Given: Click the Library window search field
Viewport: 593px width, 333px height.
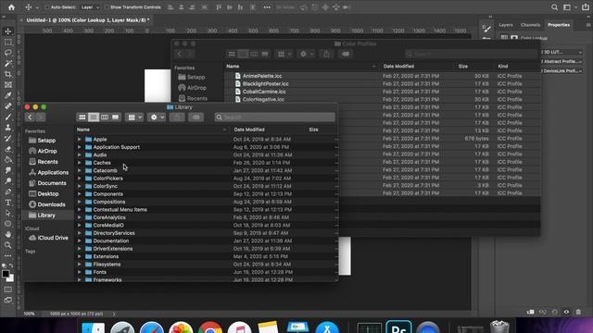Looking at the screenshot, I should coord(274,117).
